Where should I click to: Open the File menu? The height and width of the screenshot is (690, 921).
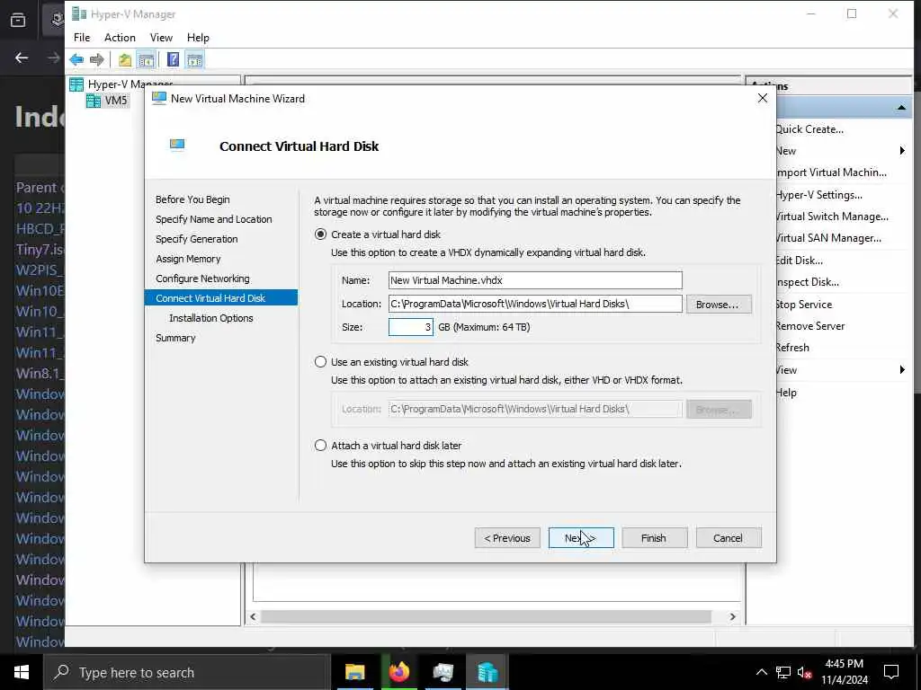(82, 38)
